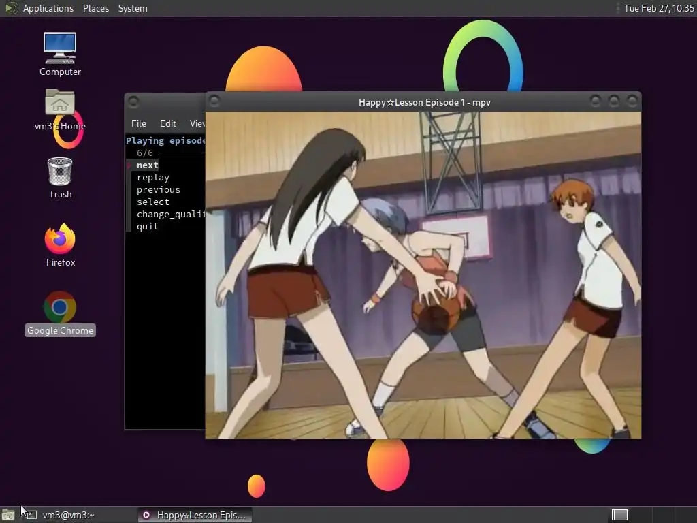Close the mpv window

coord(632,101)
